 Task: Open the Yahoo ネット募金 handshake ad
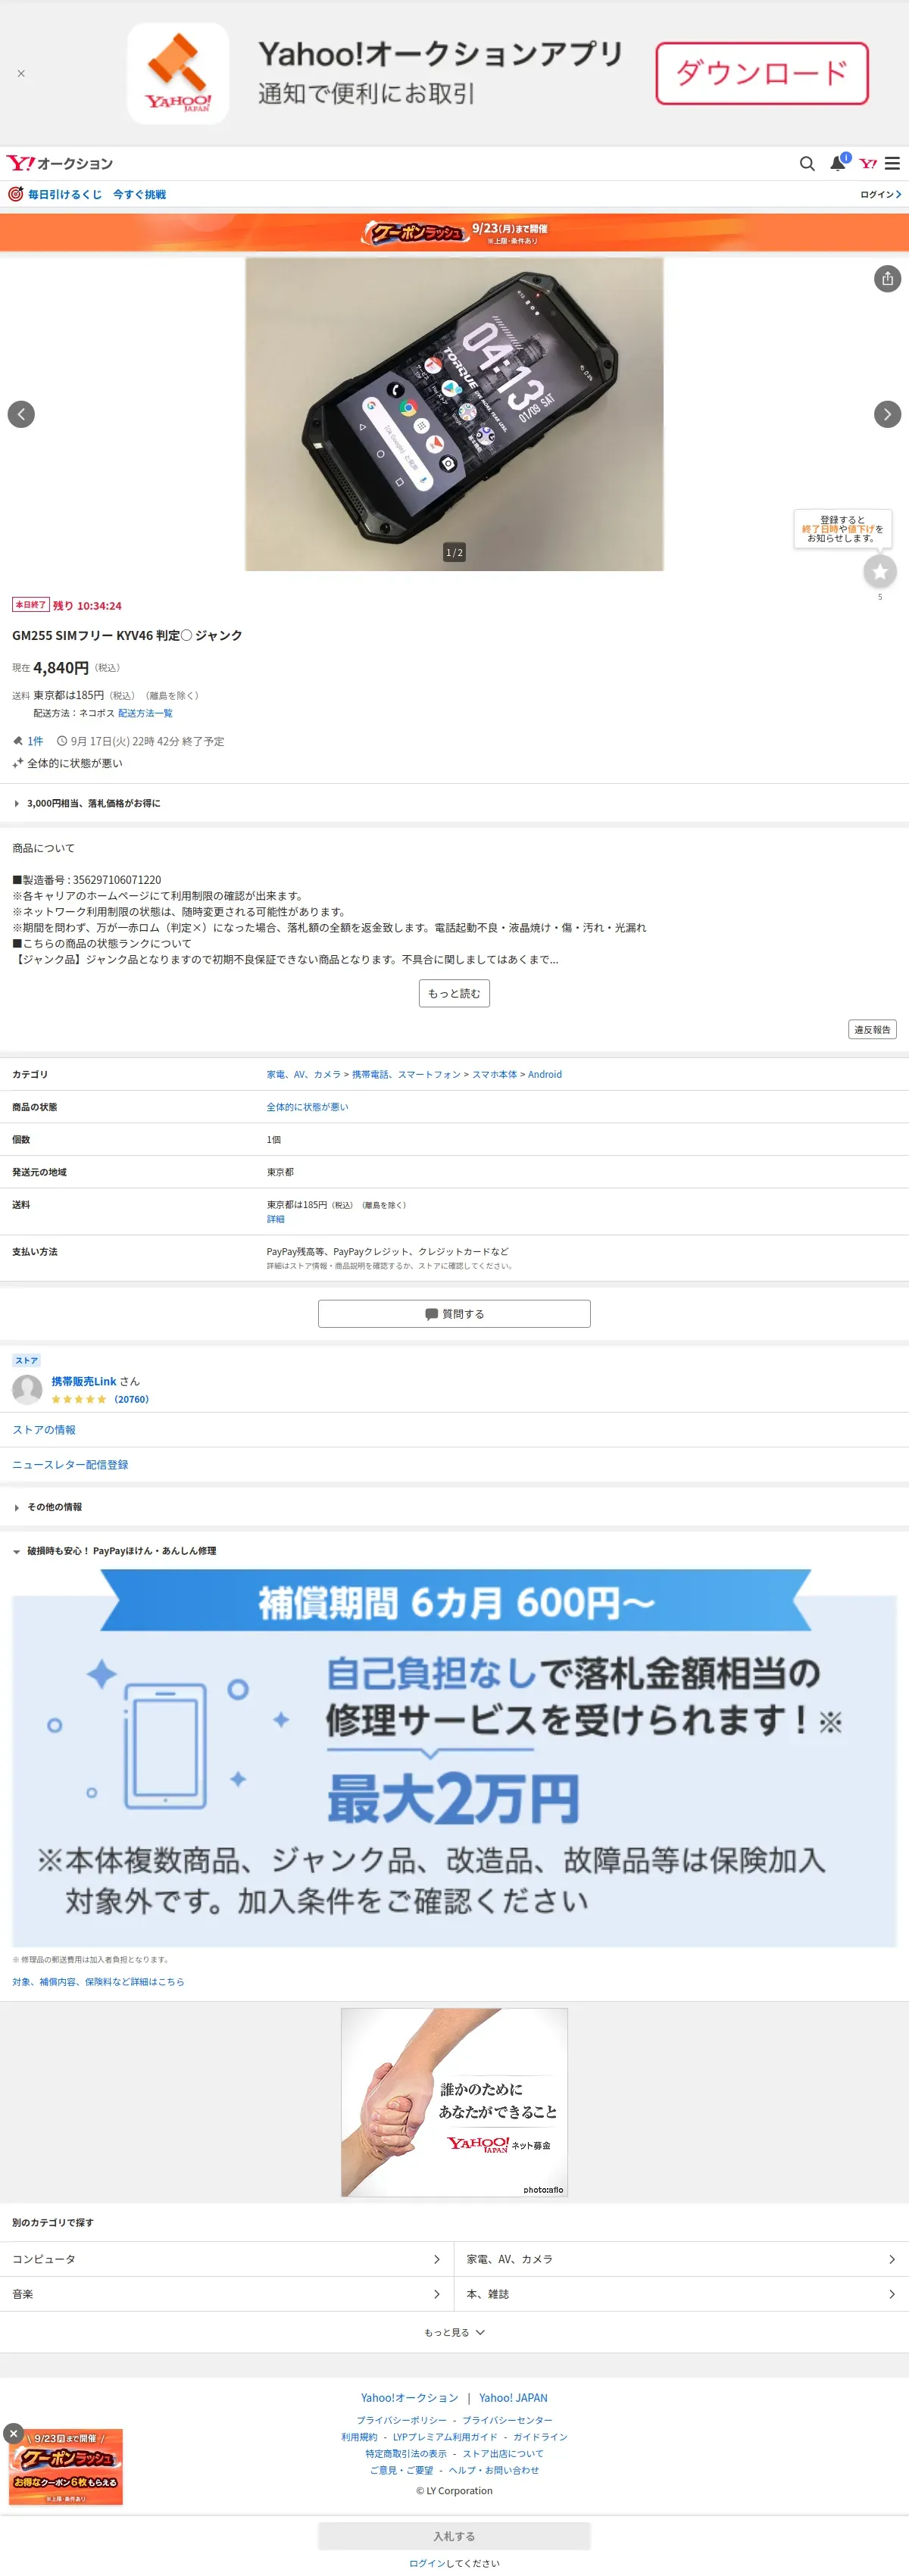(454, 2102)
